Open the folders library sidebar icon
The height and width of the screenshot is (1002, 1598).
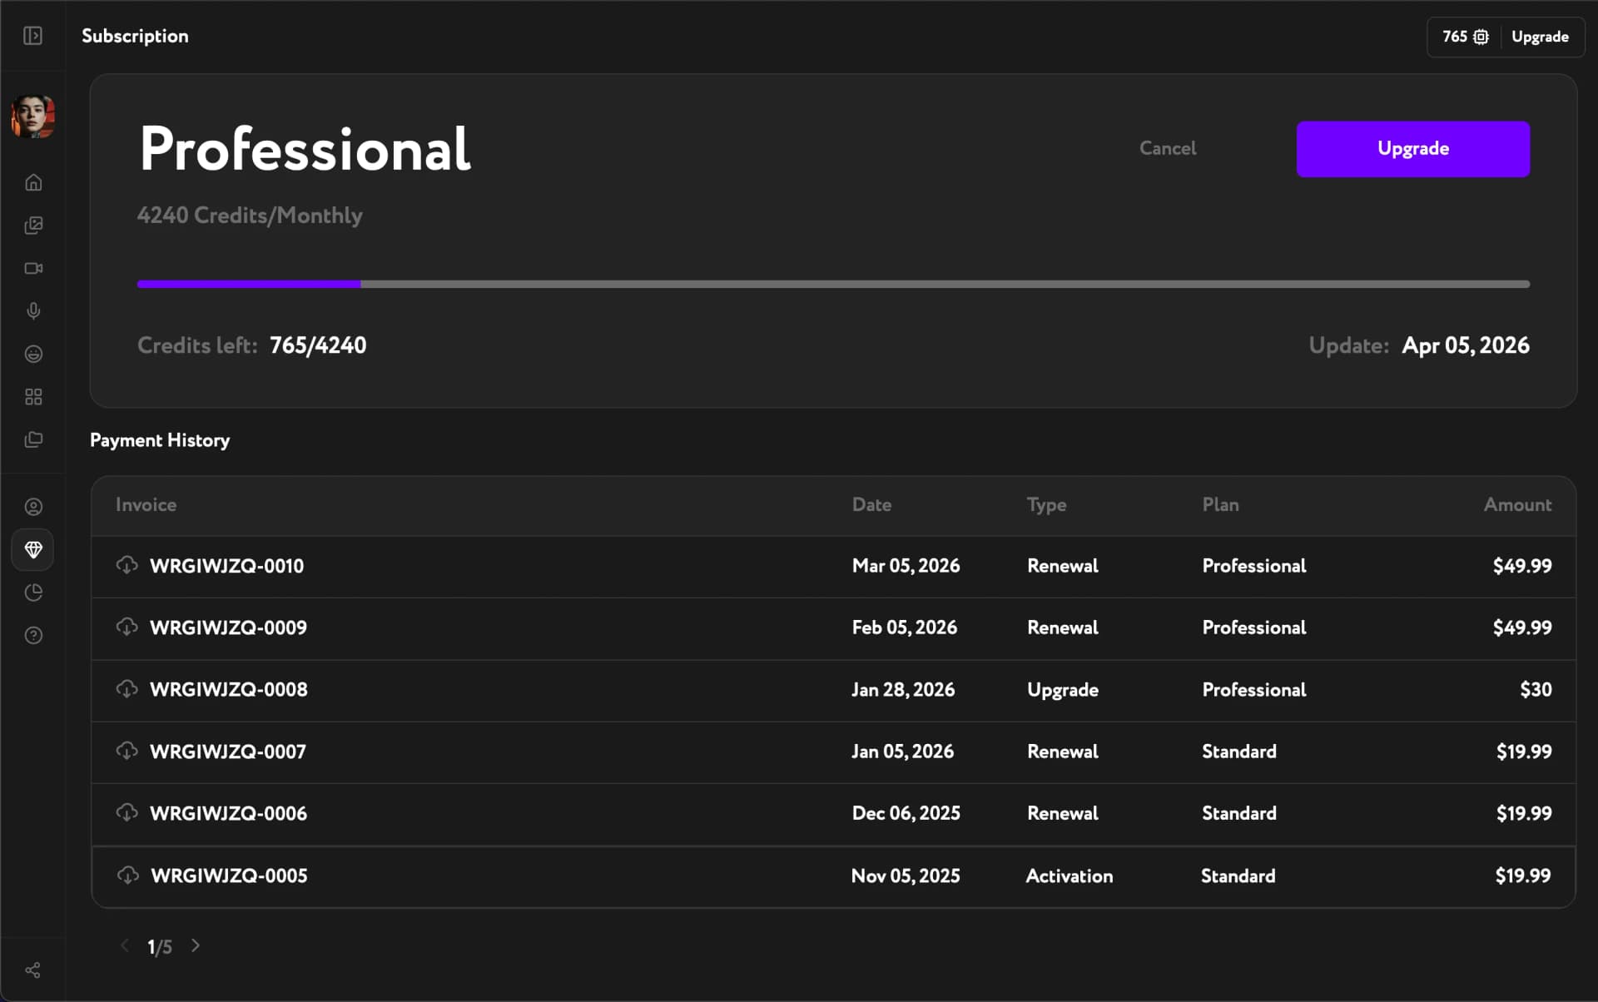(x=33, y=439)
